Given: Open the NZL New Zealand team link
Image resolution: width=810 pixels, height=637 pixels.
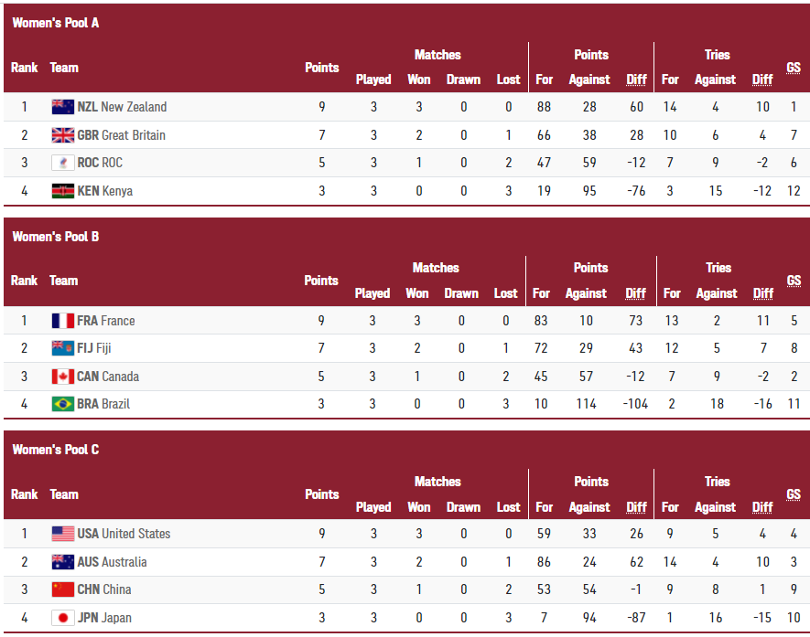Looking at the screenshot, I should click(122, 107).
